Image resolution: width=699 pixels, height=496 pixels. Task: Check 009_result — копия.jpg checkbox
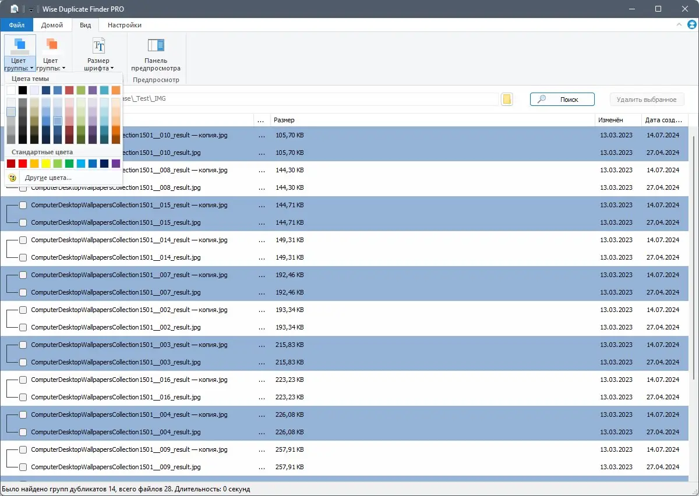coord(23,449)
